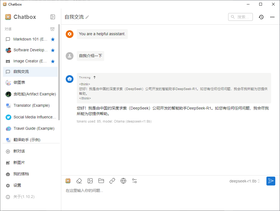Click the blue send message button

(x=271, y=181)
